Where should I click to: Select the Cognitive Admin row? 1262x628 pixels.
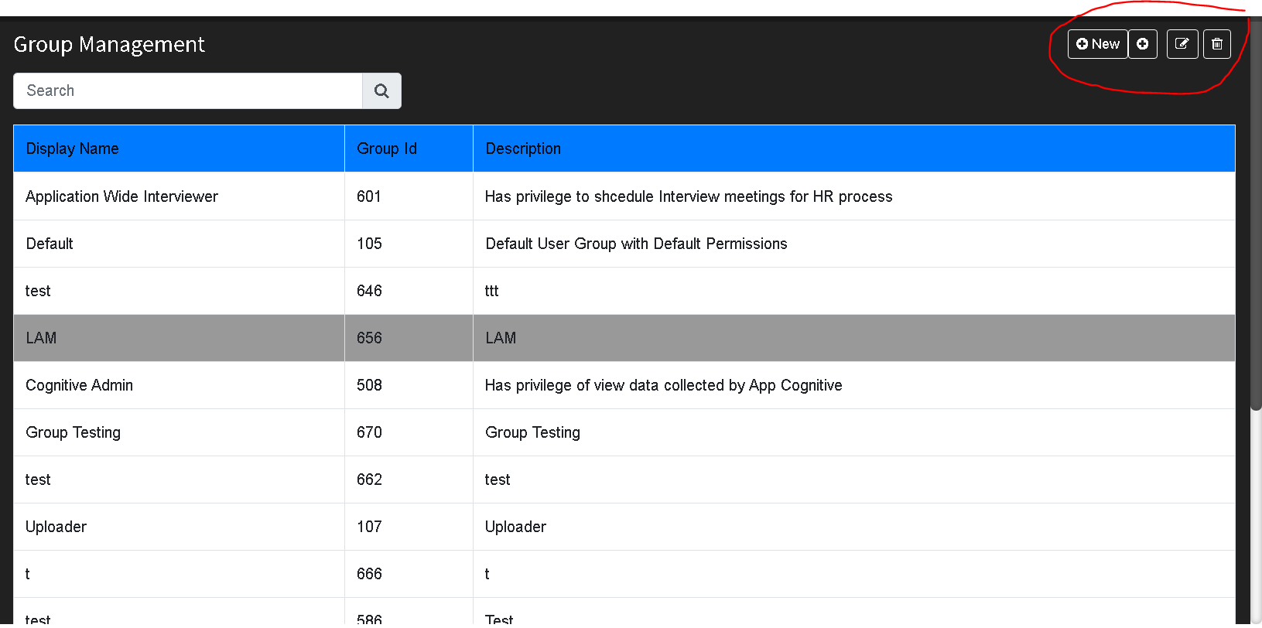[x=624, y=385]
